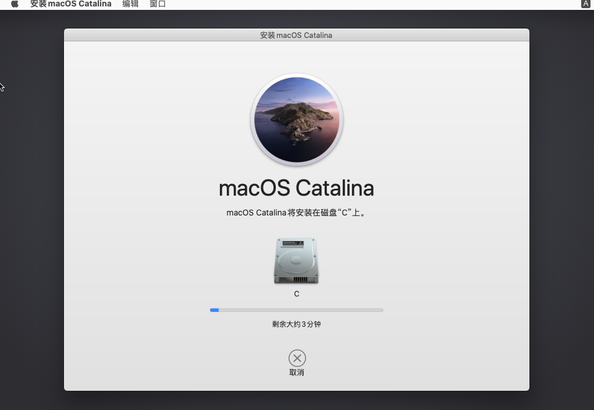The width and height of the screenshot is (594, 410).
Task: Click the text macOS Catalina将安装在磁盘“C”上
Action: tap(296, 213)
